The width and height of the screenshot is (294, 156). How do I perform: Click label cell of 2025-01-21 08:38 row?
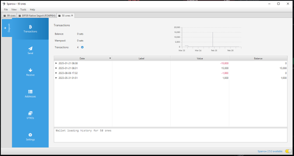pos(141,63)
